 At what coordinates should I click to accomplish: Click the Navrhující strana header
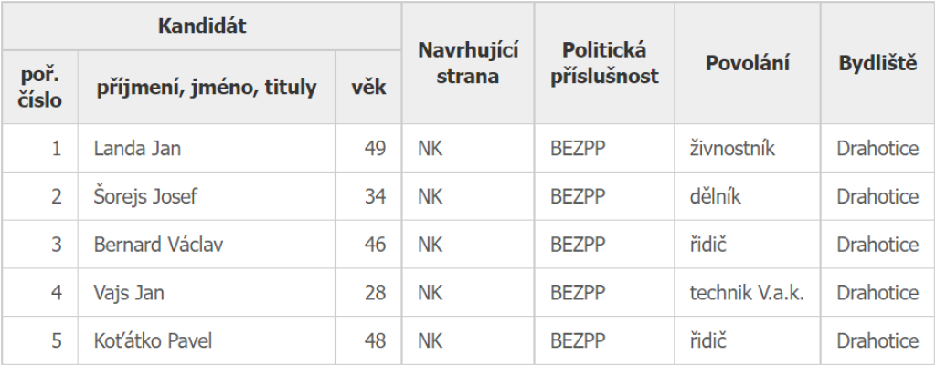468,63
